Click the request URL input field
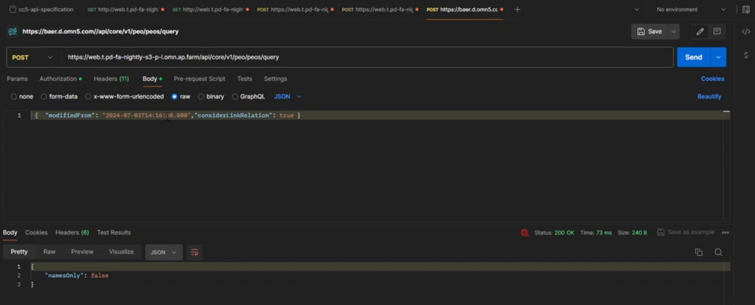Screen dimensions: 755x305 click(365, 57)
